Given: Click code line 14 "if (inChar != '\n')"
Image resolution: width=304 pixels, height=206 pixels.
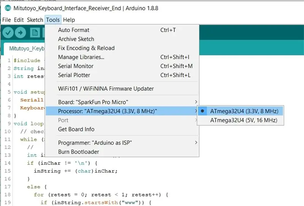Looking at the screenshot, I should pos(62,163).
